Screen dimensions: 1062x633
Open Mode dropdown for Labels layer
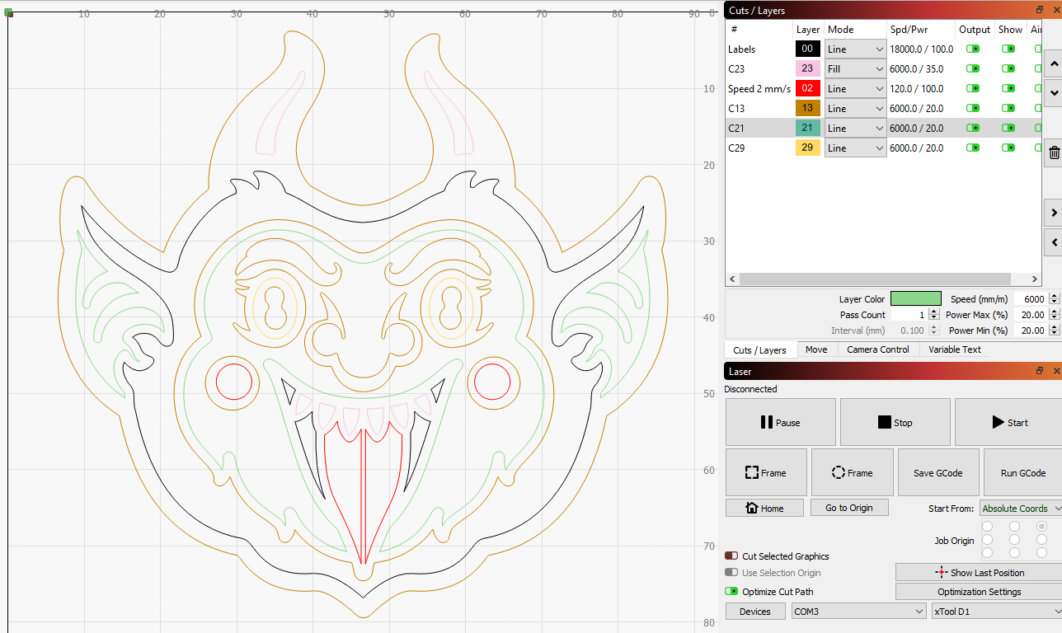click(855, 49)
